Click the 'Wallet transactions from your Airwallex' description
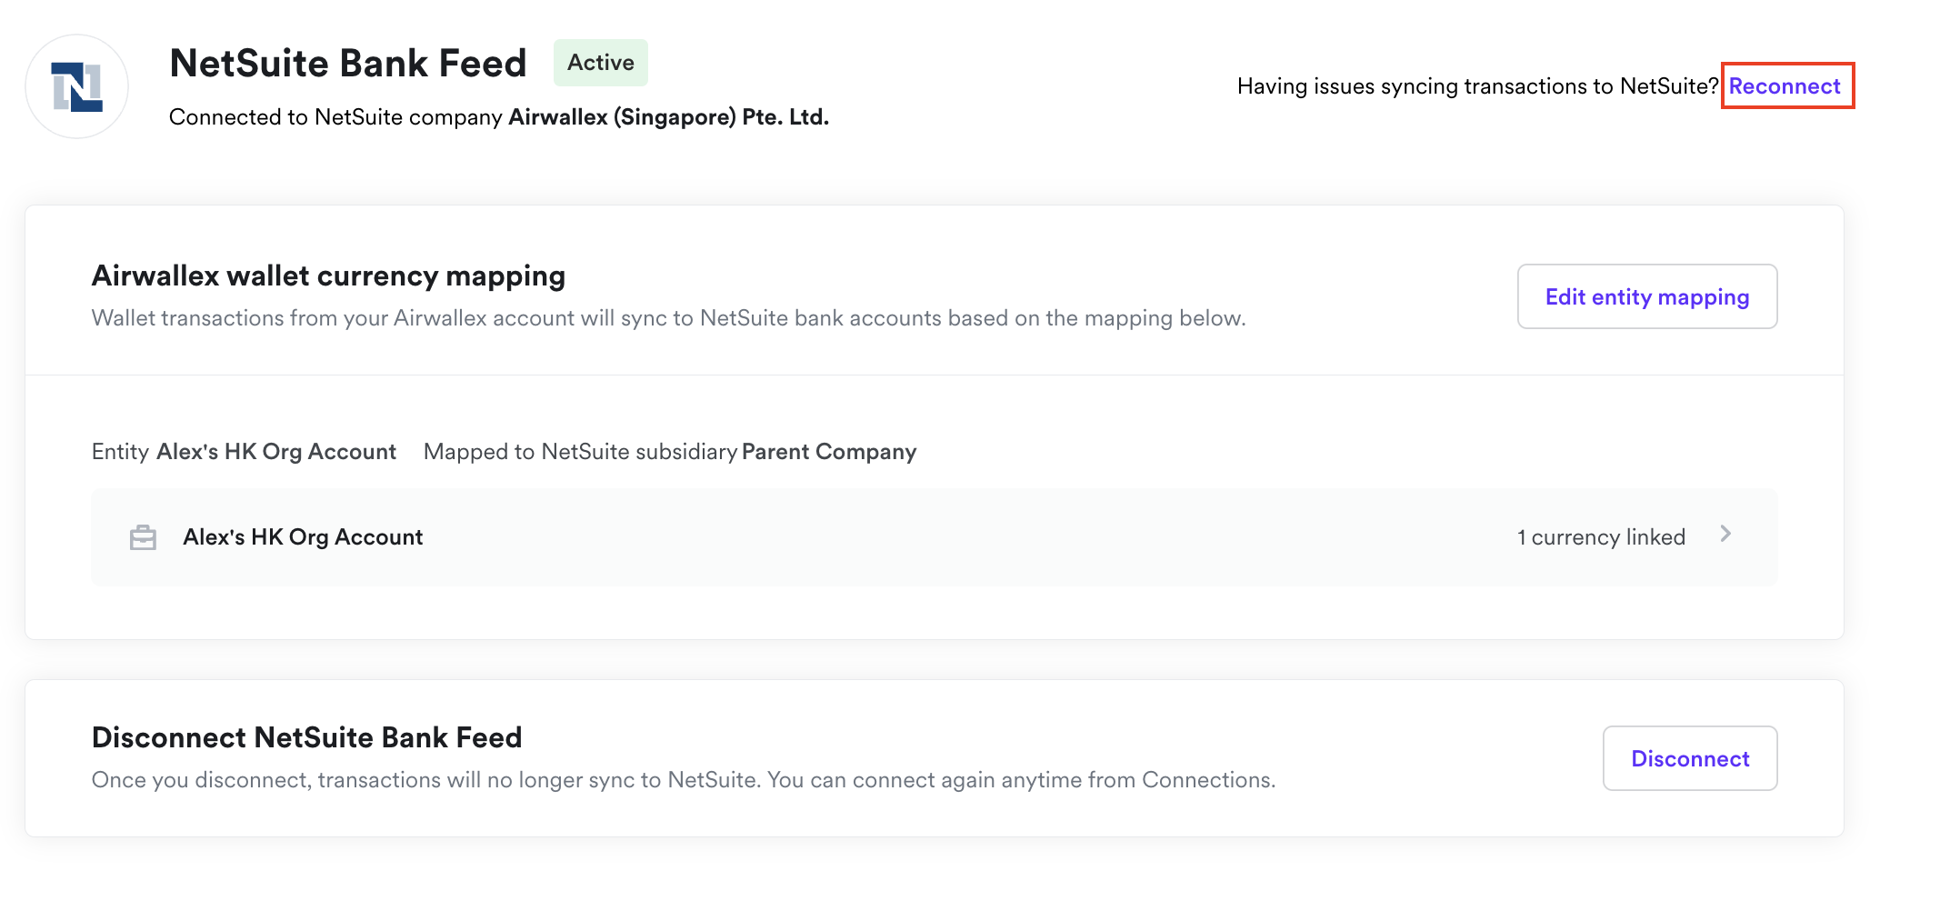The height and width of the screenshot is (911, 1940). click(669, 318)
